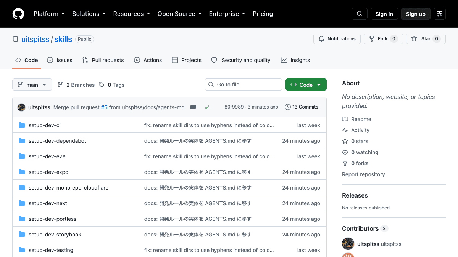
Task: Star the repository with Star button
Action: [x=426, y=39]
